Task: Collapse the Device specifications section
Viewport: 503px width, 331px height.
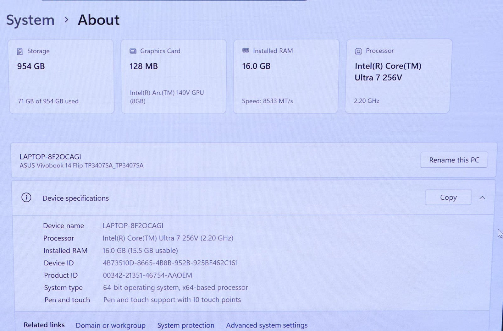Action: [x=482, y=198]
